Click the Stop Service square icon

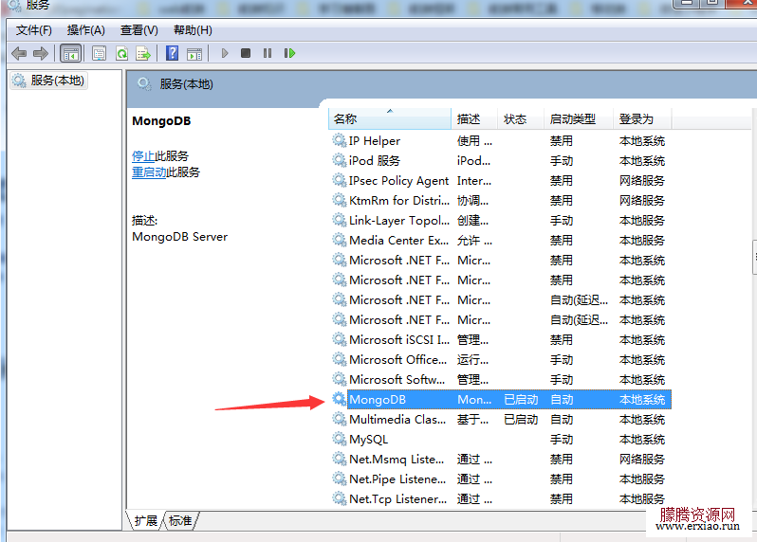coord(246,53)
